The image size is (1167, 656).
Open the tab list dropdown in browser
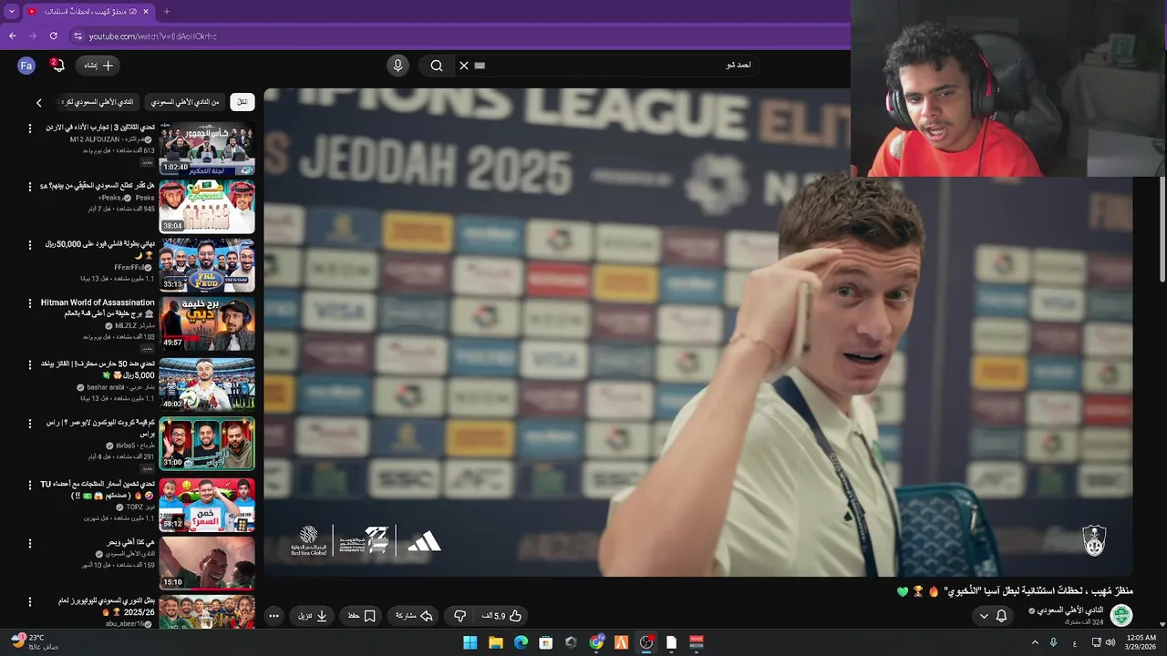(12, 12)
